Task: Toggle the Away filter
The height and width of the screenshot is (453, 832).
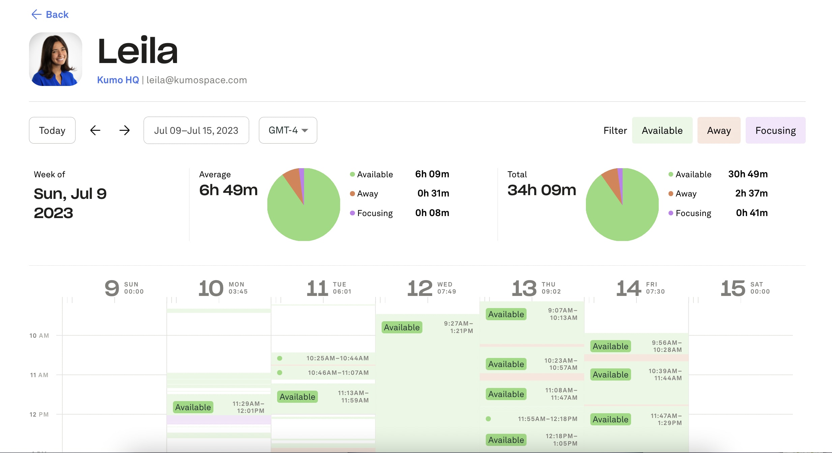Action: tap(719, 130)
